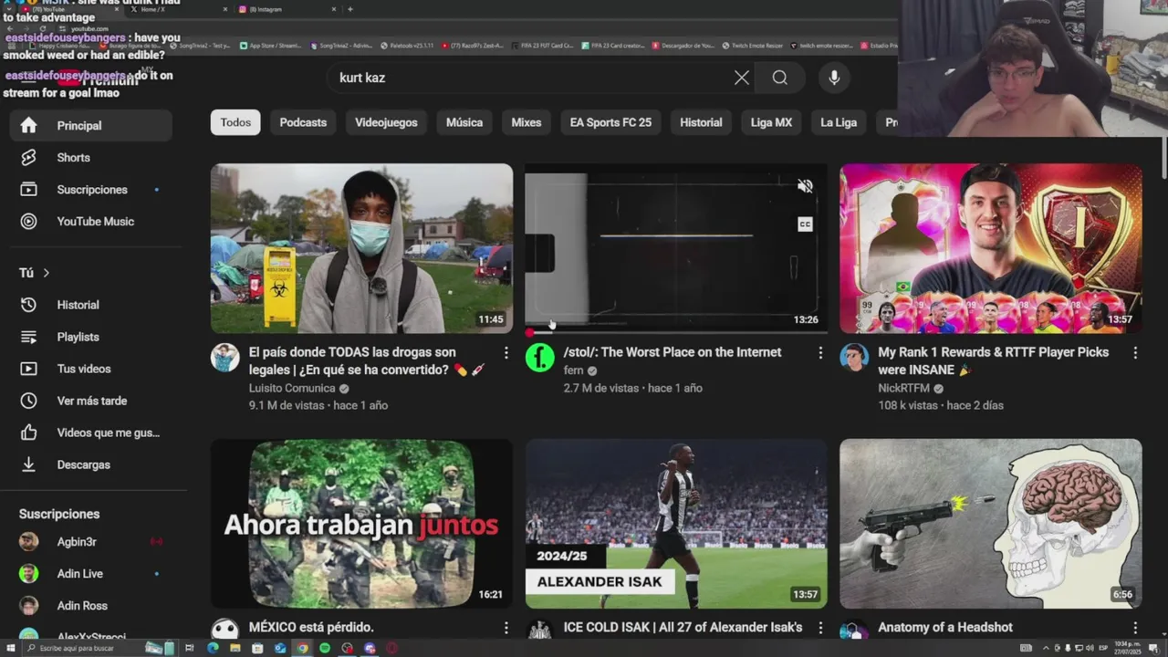
Task: Open NickRTFM channel name link
Action: pyautogui.click(x=903, y=388)
